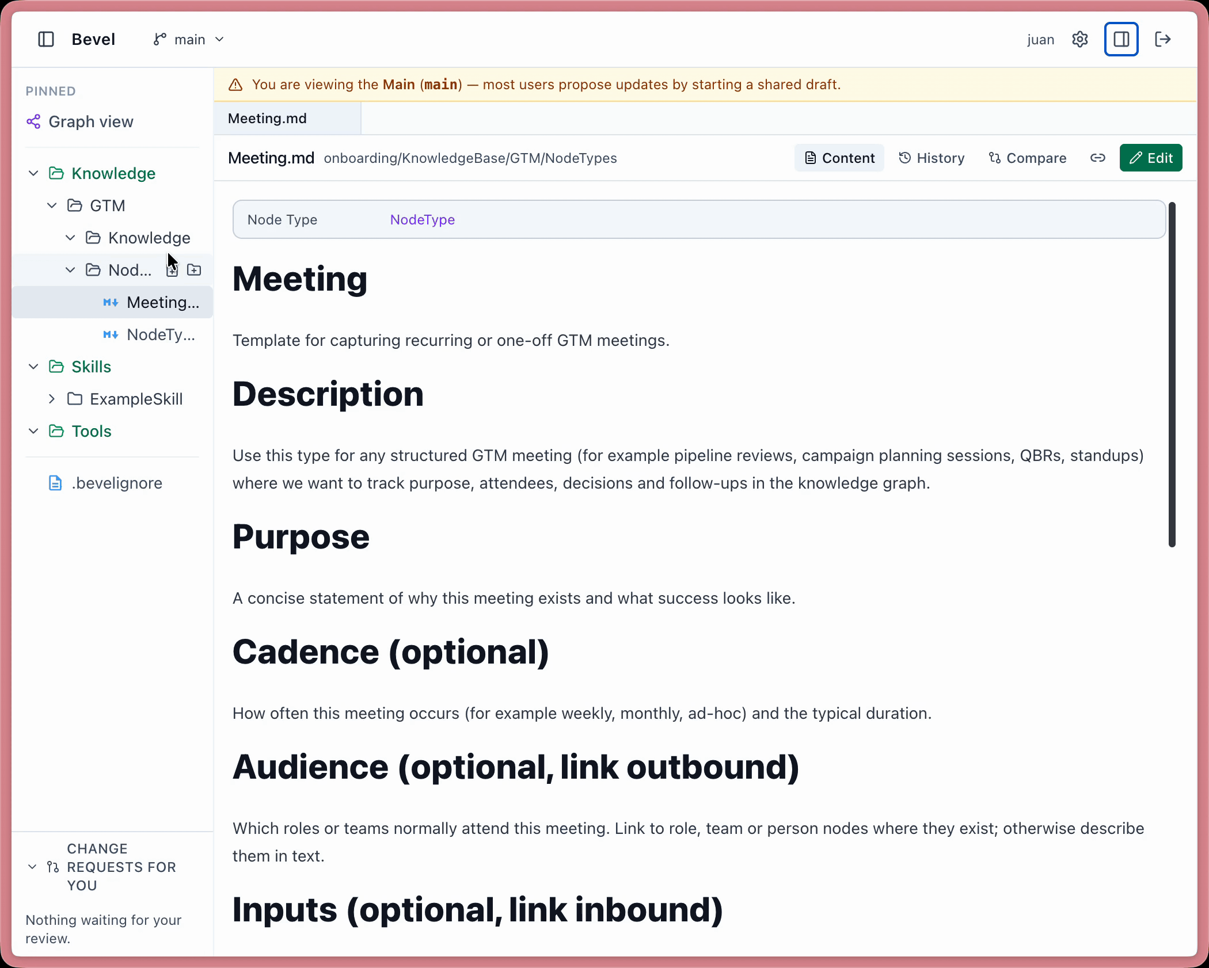1209x968 pixels.
Task: Click the pull request icon in Change Requests
Action: (53, 867)
